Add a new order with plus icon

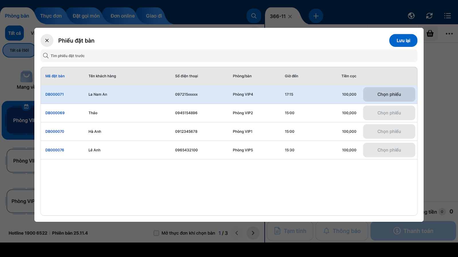tap(316, 16)
